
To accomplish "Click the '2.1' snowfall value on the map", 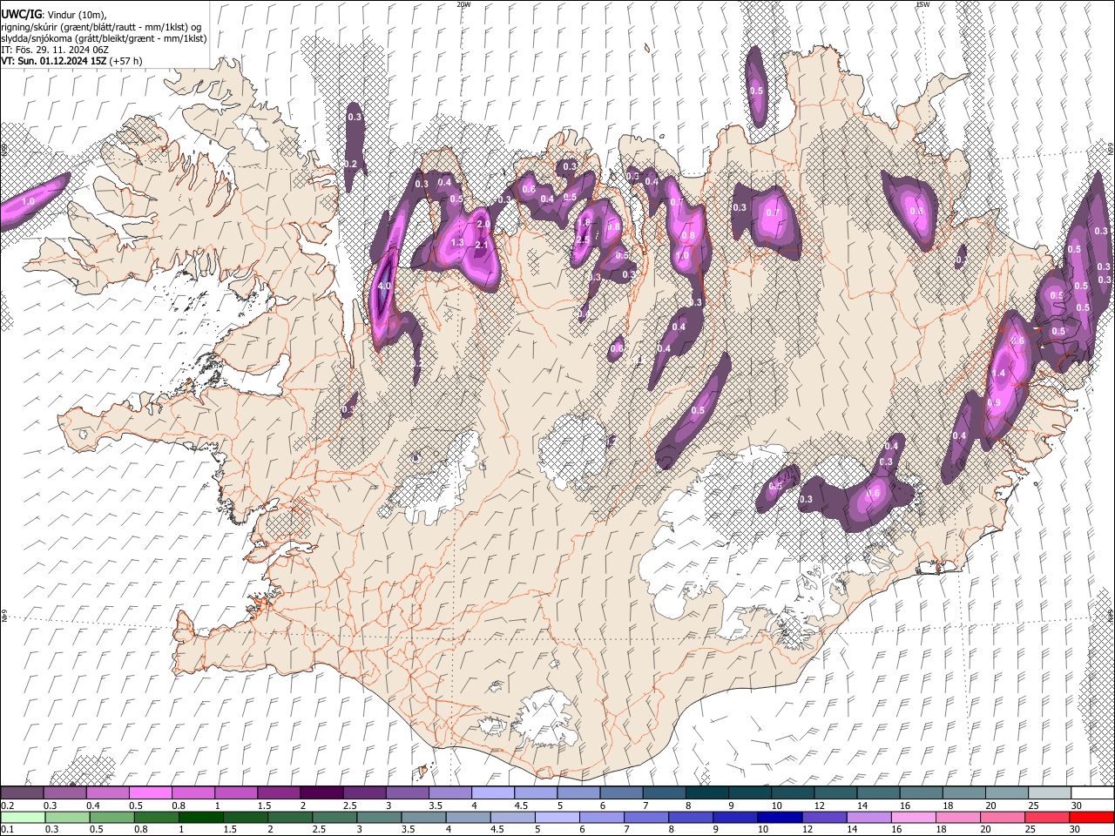I will point(482,246).
